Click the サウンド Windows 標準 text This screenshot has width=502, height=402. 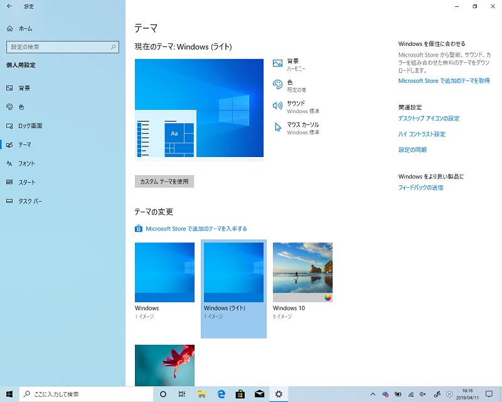pyautogui.click(x=303, y=107)
